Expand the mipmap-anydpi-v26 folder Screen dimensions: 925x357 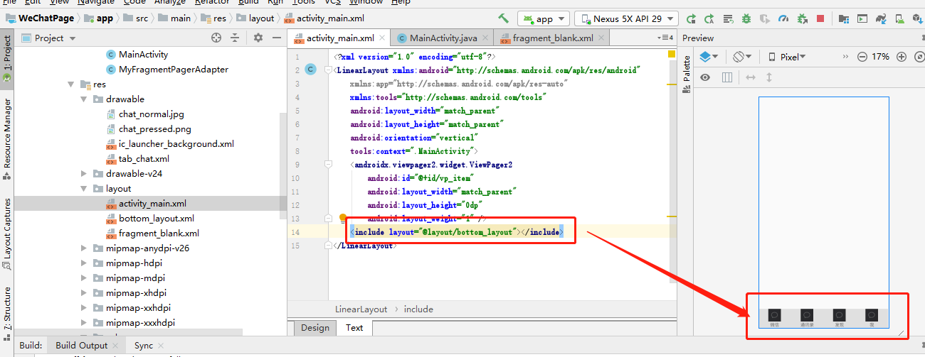tap(84, 248)
